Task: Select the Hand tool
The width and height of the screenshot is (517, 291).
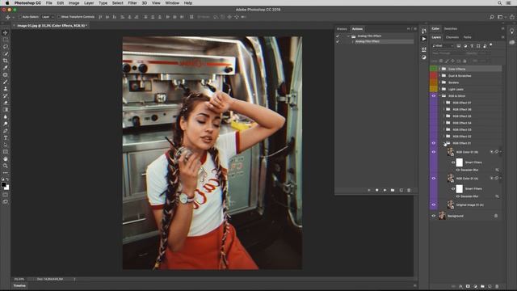Action: point(6,158)
